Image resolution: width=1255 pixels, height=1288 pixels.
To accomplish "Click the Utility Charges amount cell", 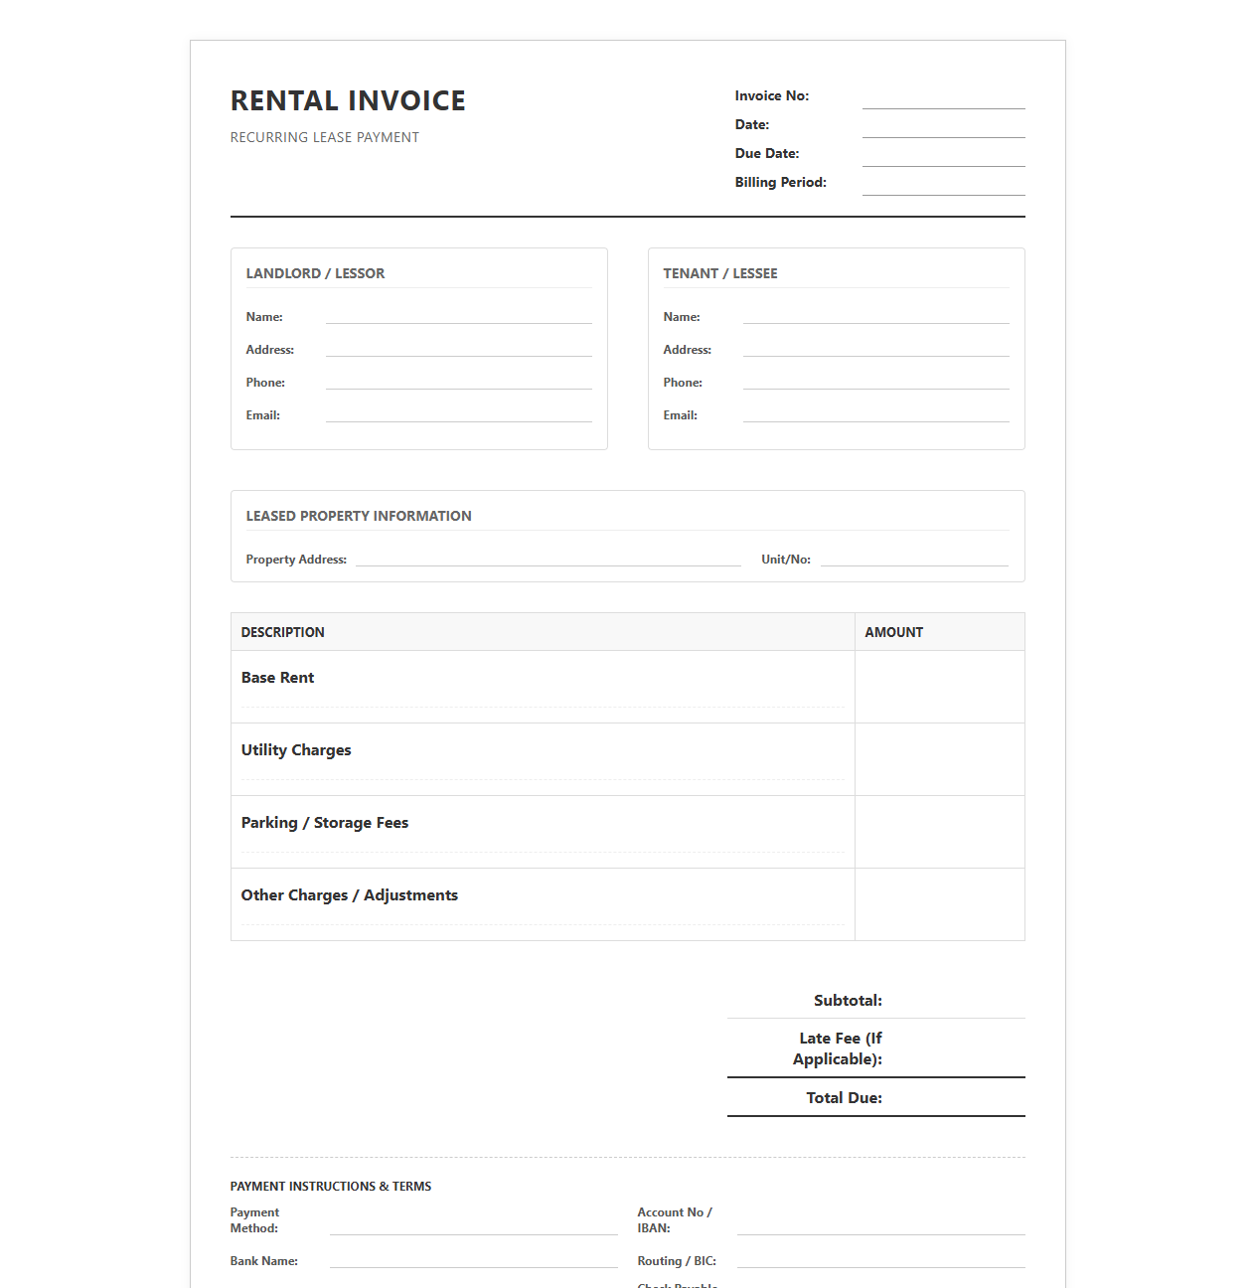I will point(939,759).
